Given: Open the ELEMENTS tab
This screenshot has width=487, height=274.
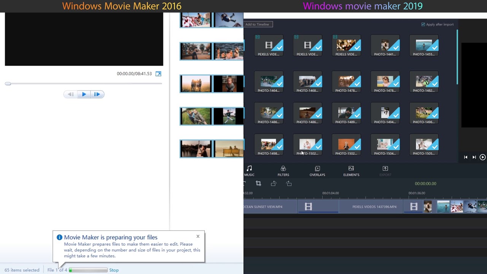Looking at the screenshot, I should tap(351, 171).
